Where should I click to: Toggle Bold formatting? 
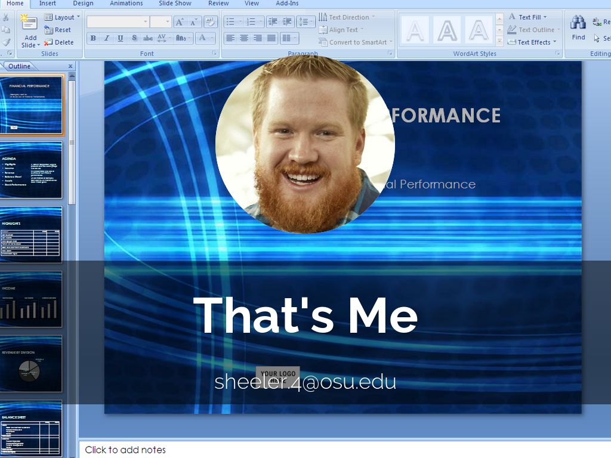(93, 38)
